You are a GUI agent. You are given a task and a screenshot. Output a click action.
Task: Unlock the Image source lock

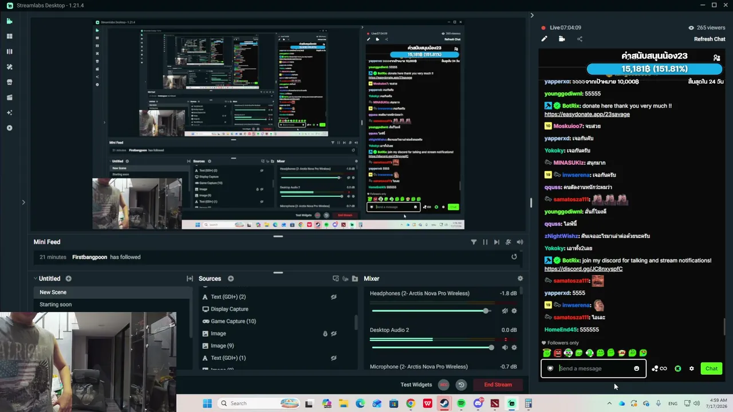click(325, 334)
